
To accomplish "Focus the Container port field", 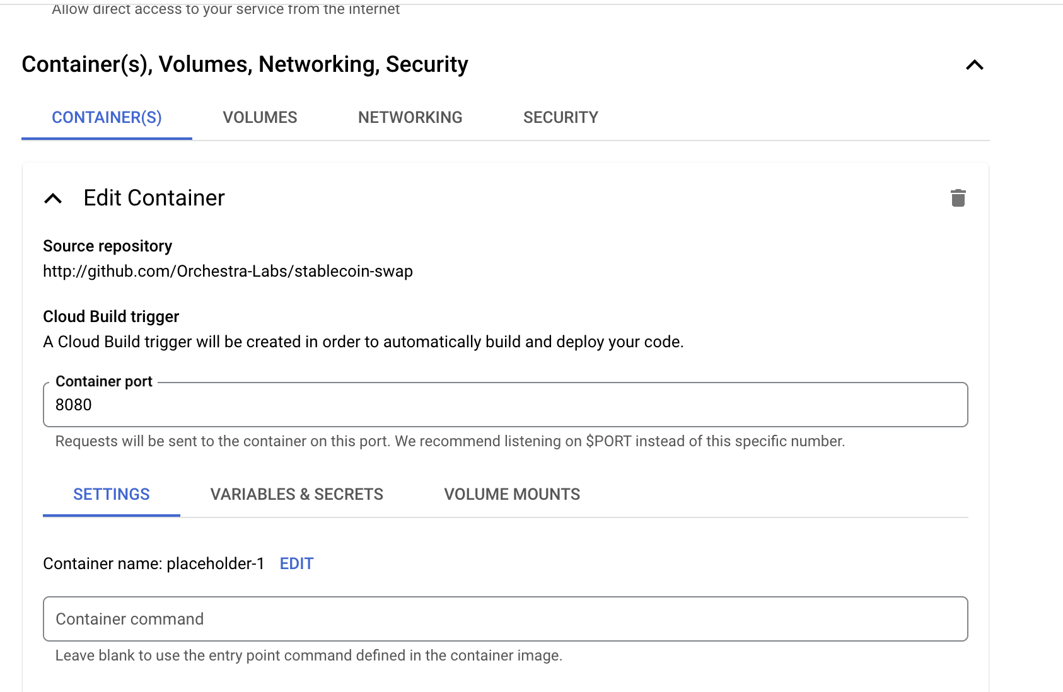I will click(504, 405).
